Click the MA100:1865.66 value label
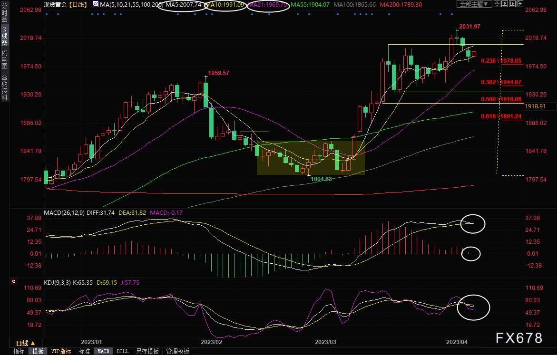557x355 pixels. click(x=354, y=5)
